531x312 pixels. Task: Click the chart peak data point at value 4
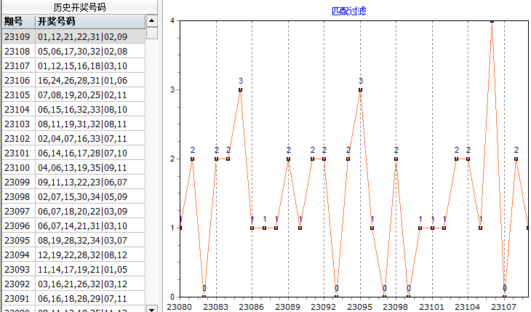[x=492, y=21]
